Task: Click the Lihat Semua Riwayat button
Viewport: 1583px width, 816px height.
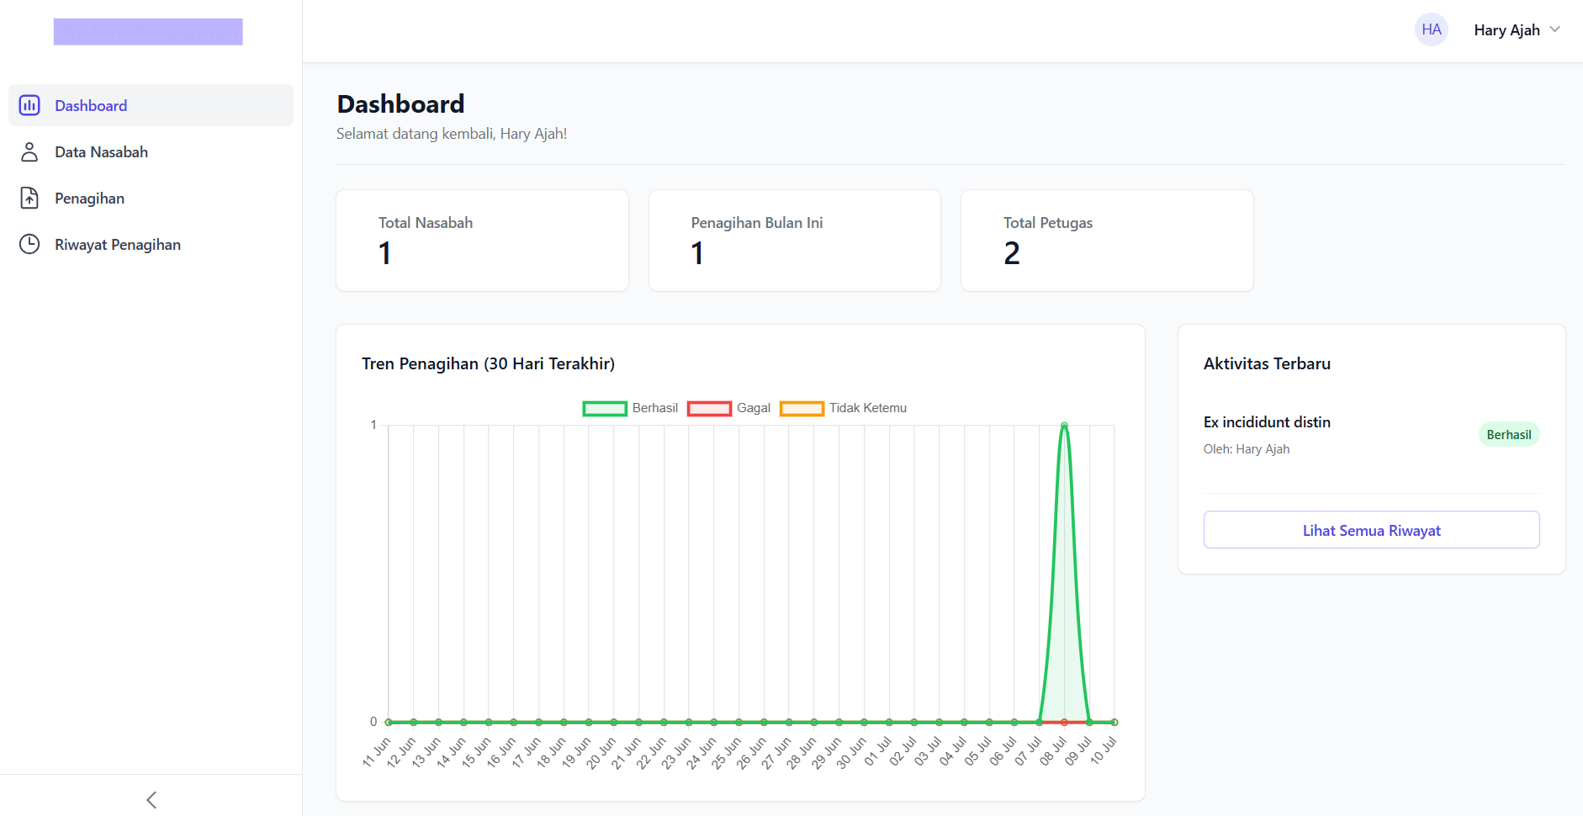Action: click(1371, 530)
